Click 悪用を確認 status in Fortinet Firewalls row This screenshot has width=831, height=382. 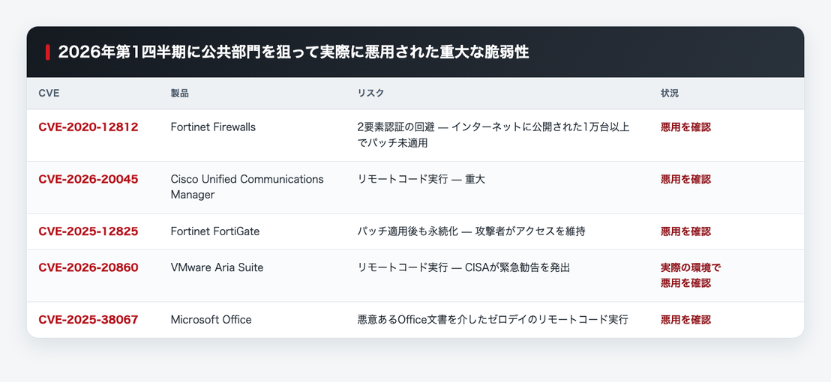pos(685,127)
